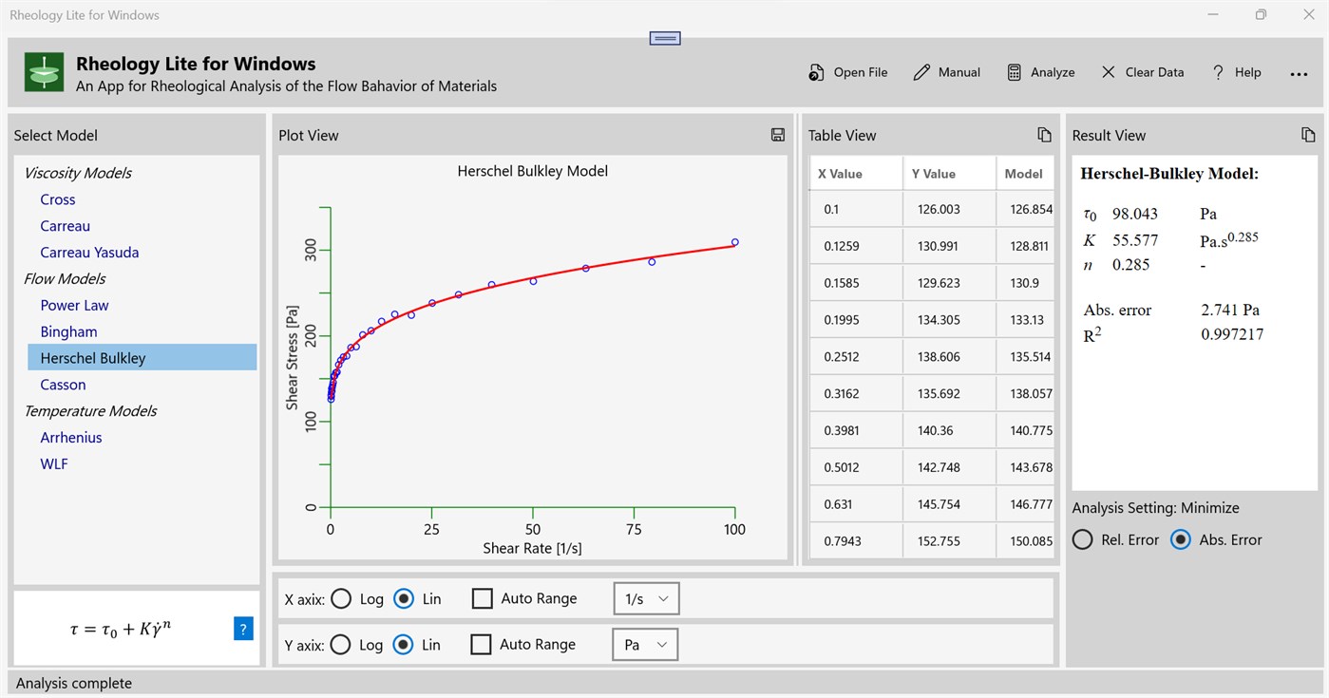Open Help using the question mark icon

tap(1237, 71)
